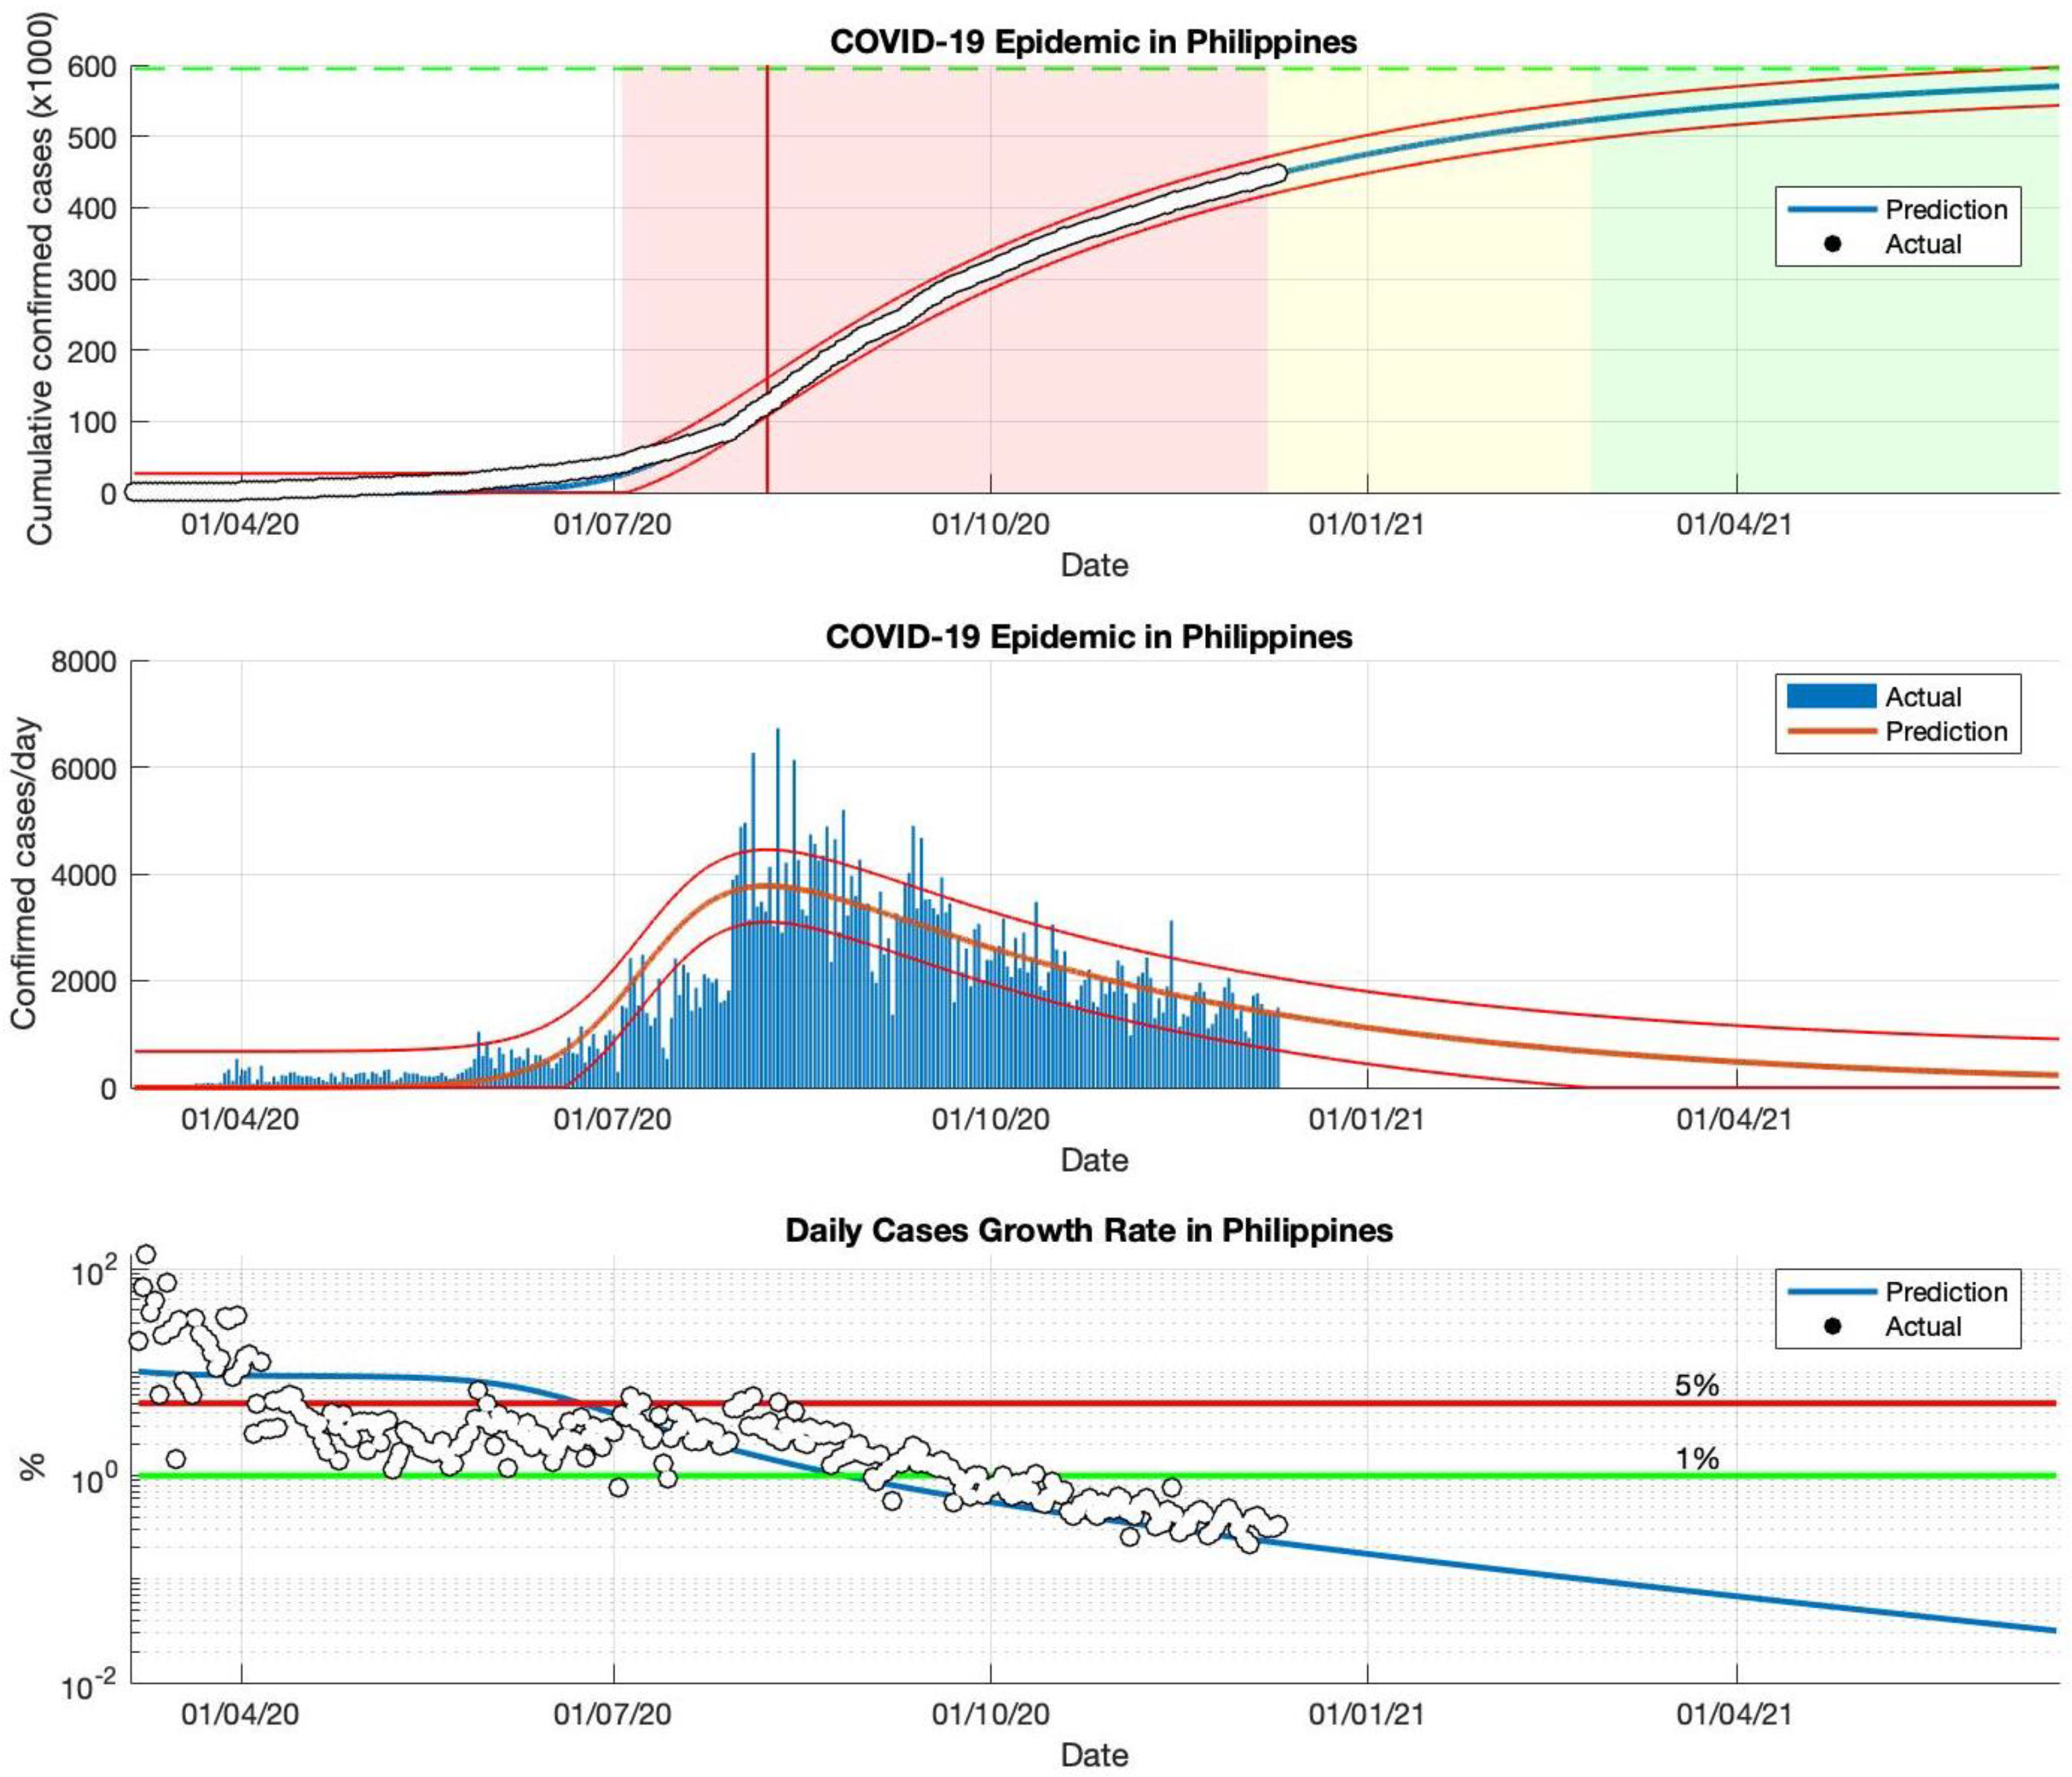Click the 'Confirmed cases/day' y-axis label

coord(24,873)
